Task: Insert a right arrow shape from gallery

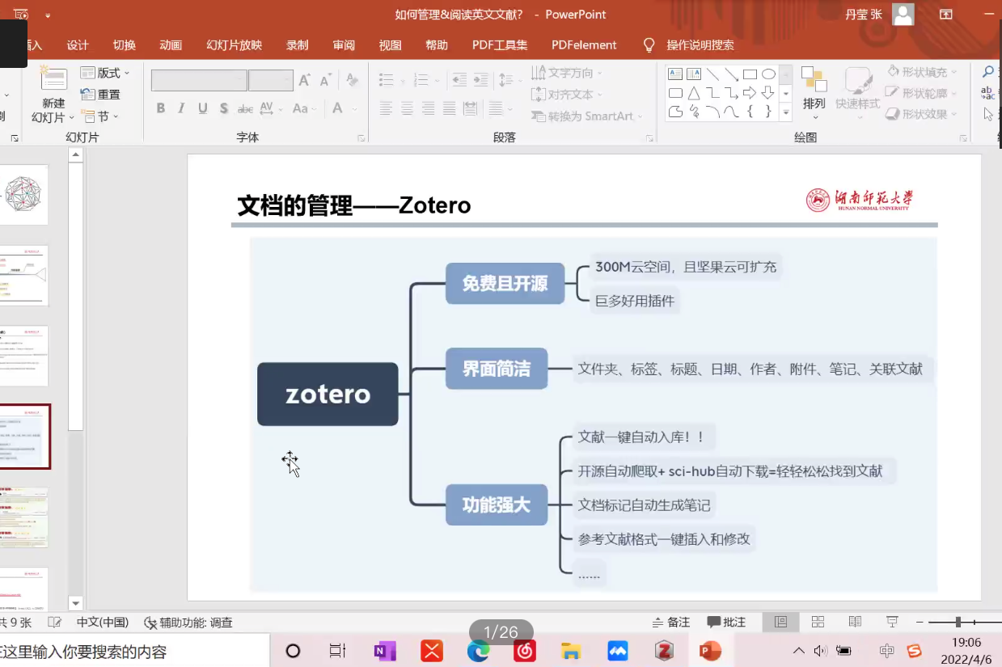Action: 750,93
